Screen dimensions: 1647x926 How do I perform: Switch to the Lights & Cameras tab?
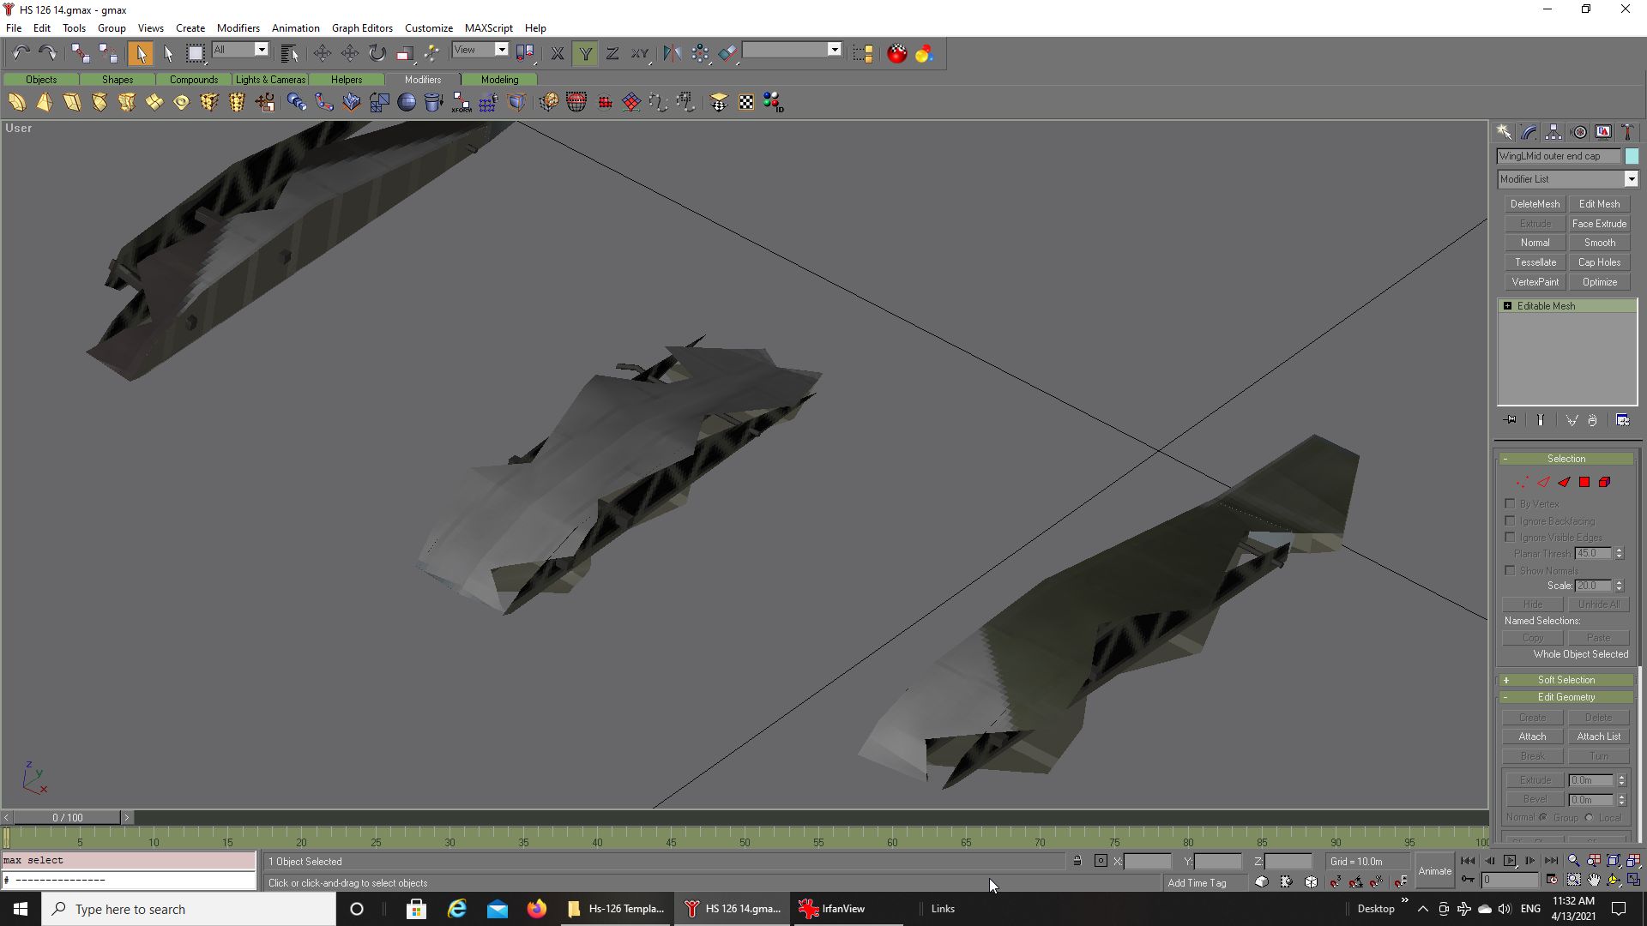(x=270, y=80)
